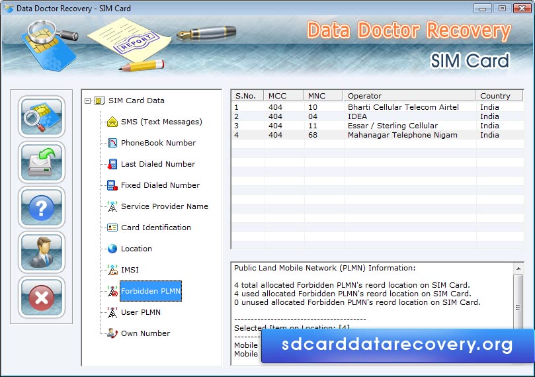Sort by the MCC column header
This screenshot has height=377, width=535.
click(283, 95)
